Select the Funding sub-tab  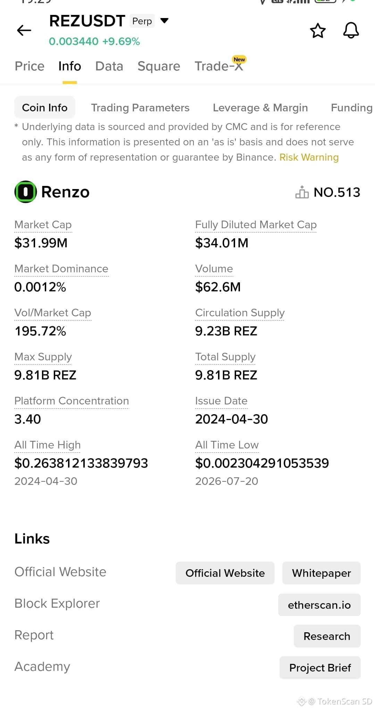point(352,108)
